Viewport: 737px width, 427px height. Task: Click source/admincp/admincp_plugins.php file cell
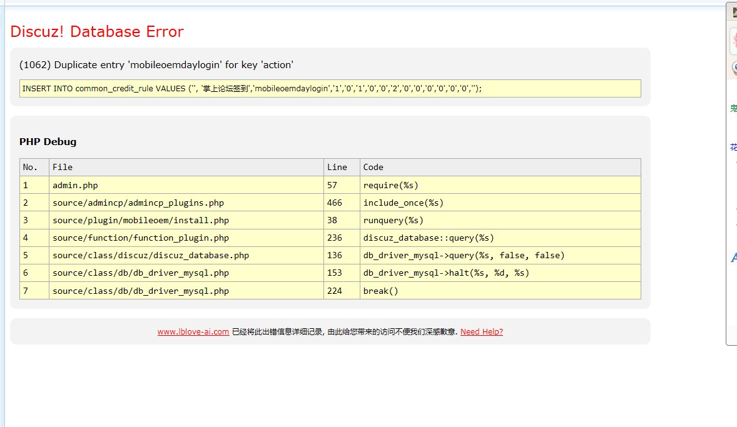tap(186, 203)
